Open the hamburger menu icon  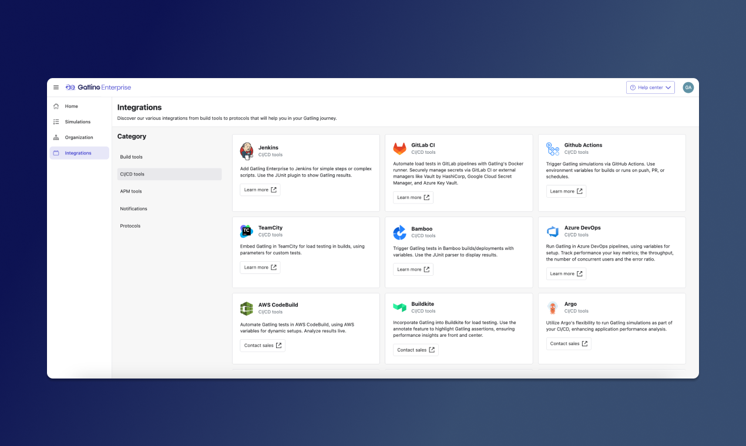click(56, 87)
